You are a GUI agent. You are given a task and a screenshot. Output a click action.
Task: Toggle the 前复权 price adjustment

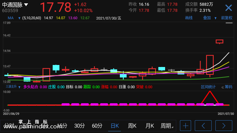227,18
